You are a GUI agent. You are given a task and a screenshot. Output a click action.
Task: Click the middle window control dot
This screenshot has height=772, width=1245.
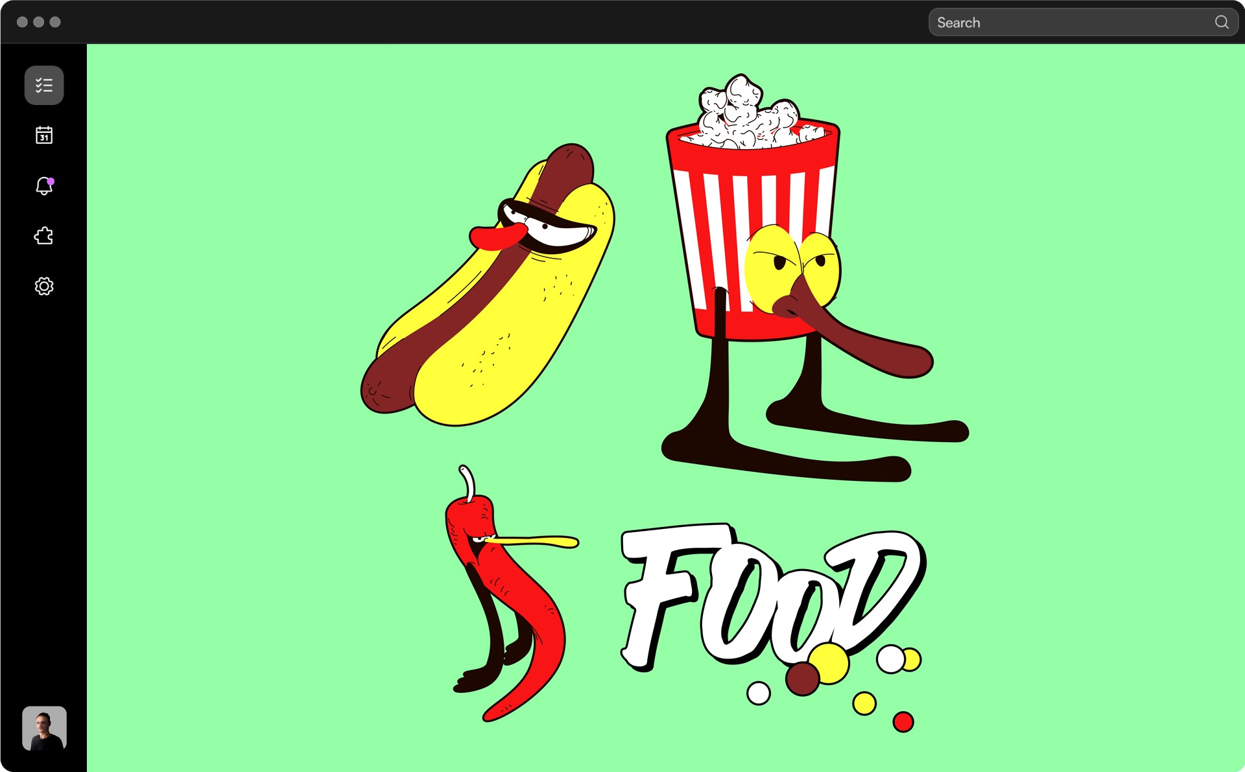point(39,22)
